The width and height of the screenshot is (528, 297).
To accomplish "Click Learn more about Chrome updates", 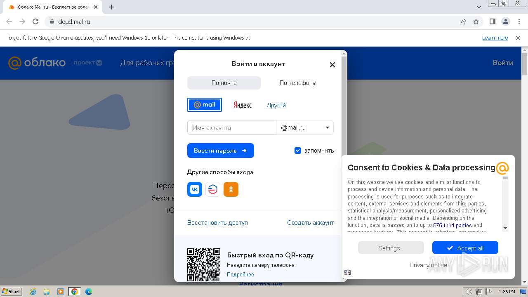I will pos(495,38).
